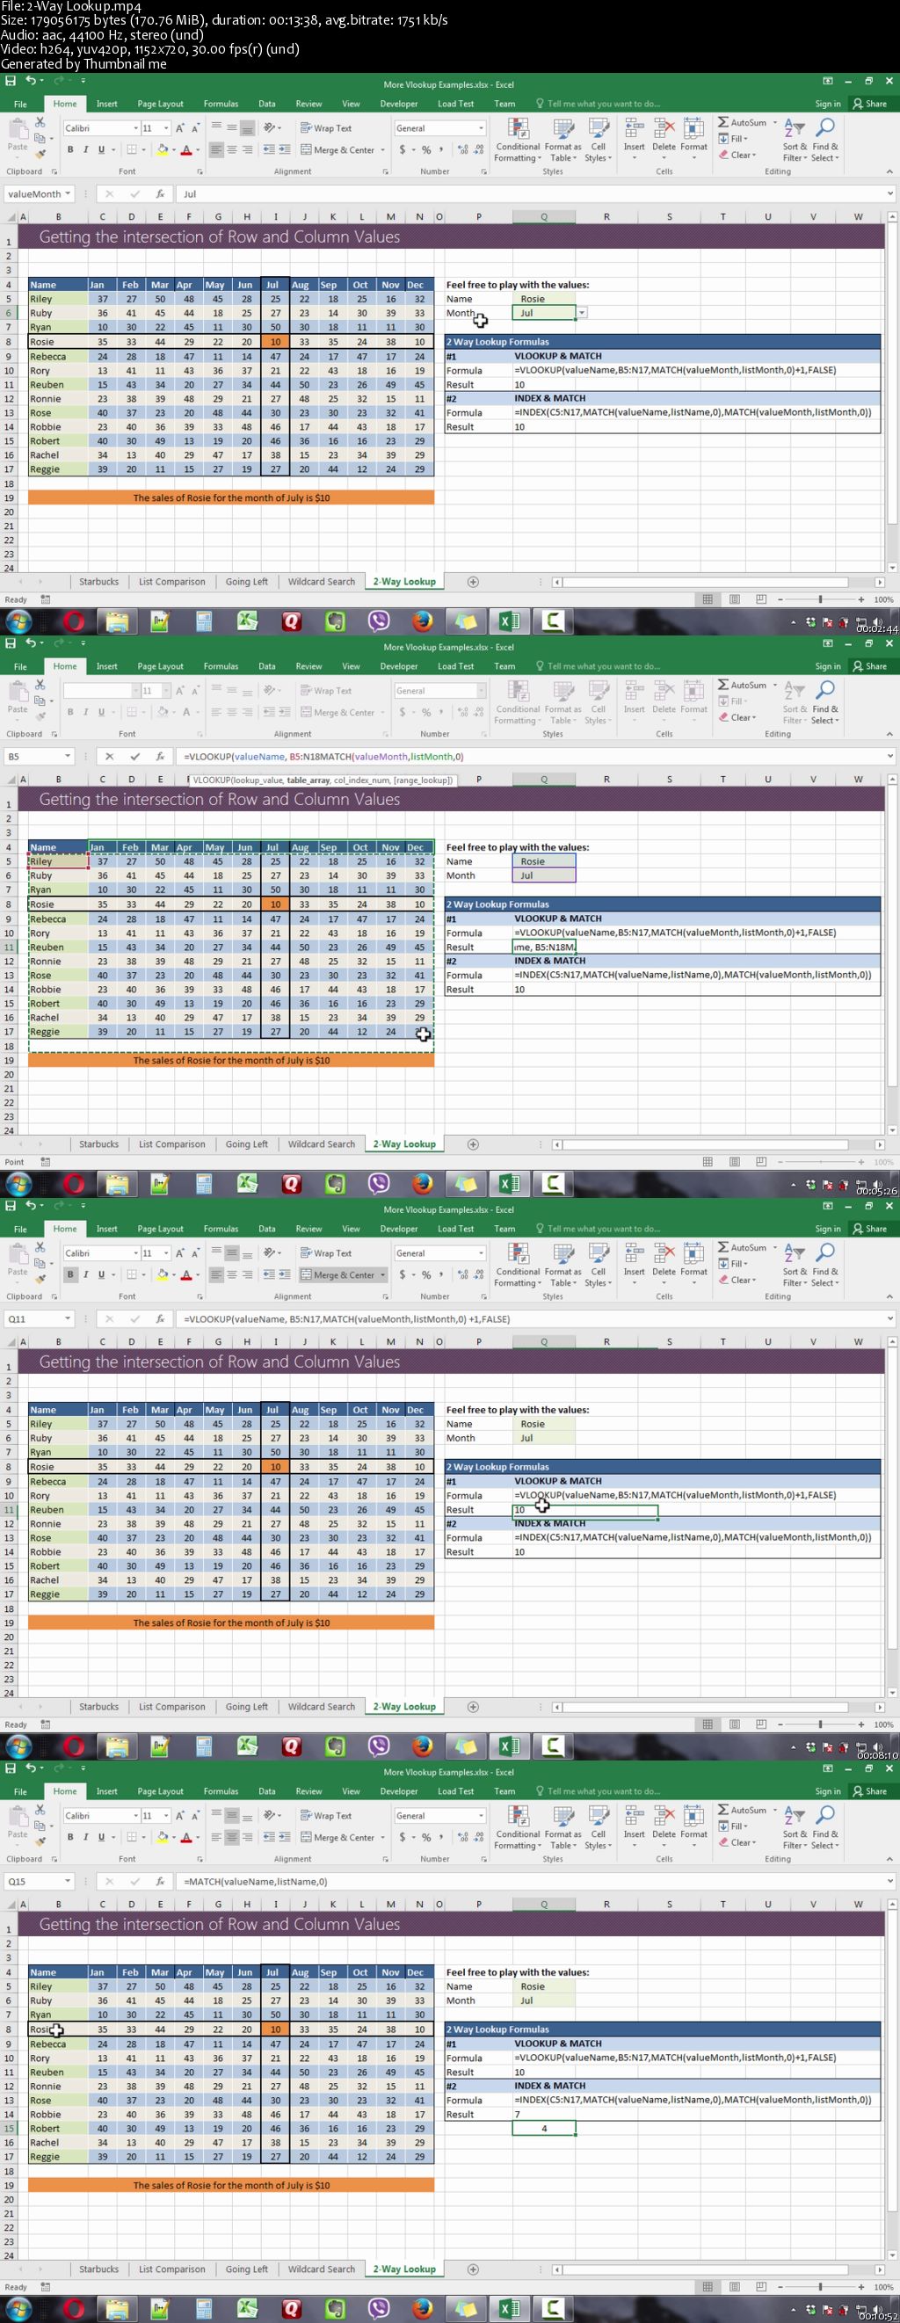The image size is (900, 2323).
Task: Click Conditional Formatting in Name Box valueMonth window
Action: coord(519,139)
